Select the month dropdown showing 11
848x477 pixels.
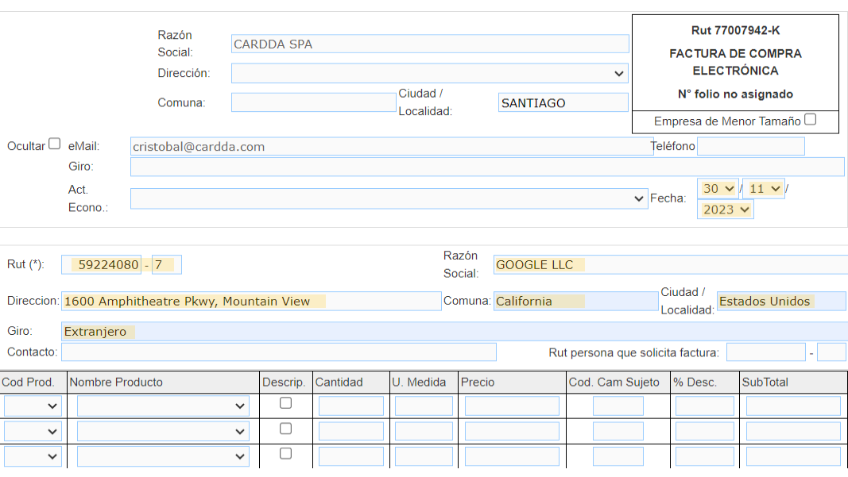(764, 189)
